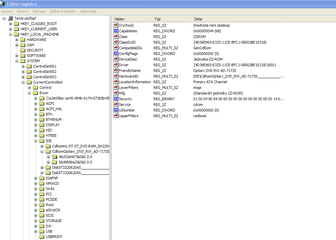This screenshot has height=240, width=336.
Task: Click the CurrentControlSet folder icon
Action: pos(29,82)
